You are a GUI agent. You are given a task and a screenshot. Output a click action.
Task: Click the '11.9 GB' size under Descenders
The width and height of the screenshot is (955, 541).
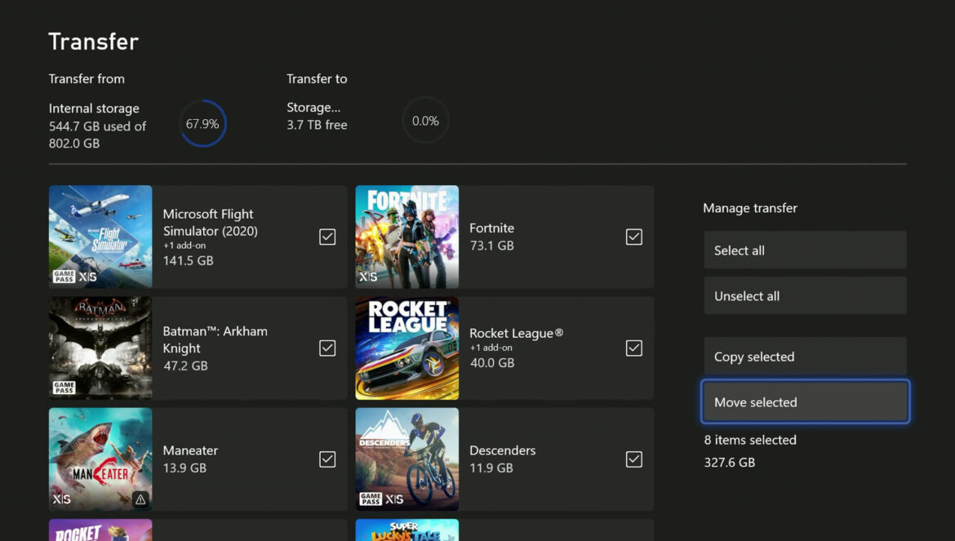point(491,468)
